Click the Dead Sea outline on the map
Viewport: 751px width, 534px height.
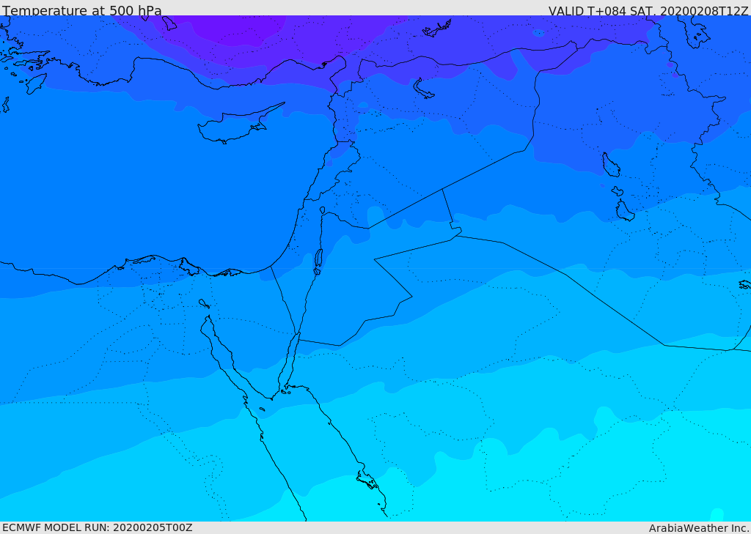(318, 261)
